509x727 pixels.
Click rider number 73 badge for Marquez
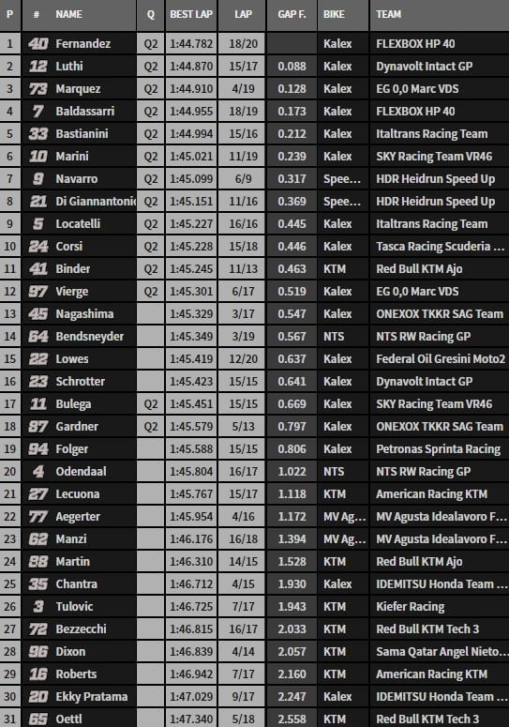pos(38,88)
